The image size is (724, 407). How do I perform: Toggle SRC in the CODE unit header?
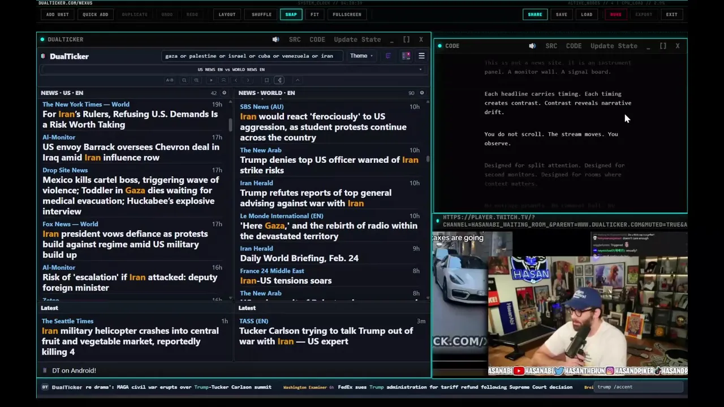pyautogui.click(x=551, y=46)
